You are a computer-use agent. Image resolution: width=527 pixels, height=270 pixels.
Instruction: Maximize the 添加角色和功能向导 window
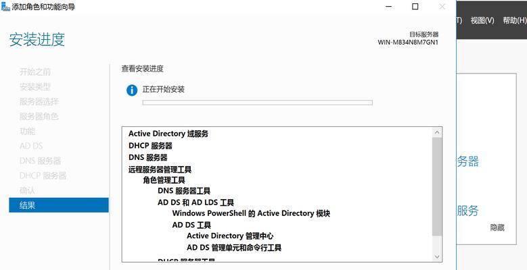(x=415, y=6)
